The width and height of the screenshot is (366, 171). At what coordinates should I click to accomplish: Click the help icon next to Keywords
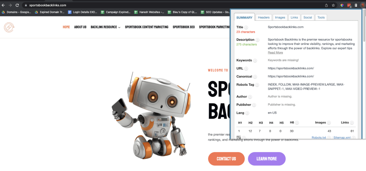[x=256, y=61]
